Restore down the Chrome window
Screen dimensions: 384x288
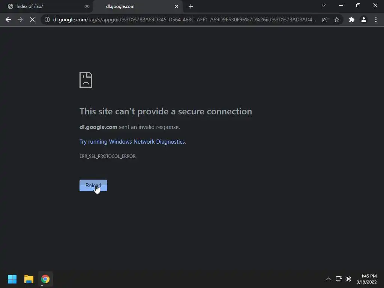358,5
